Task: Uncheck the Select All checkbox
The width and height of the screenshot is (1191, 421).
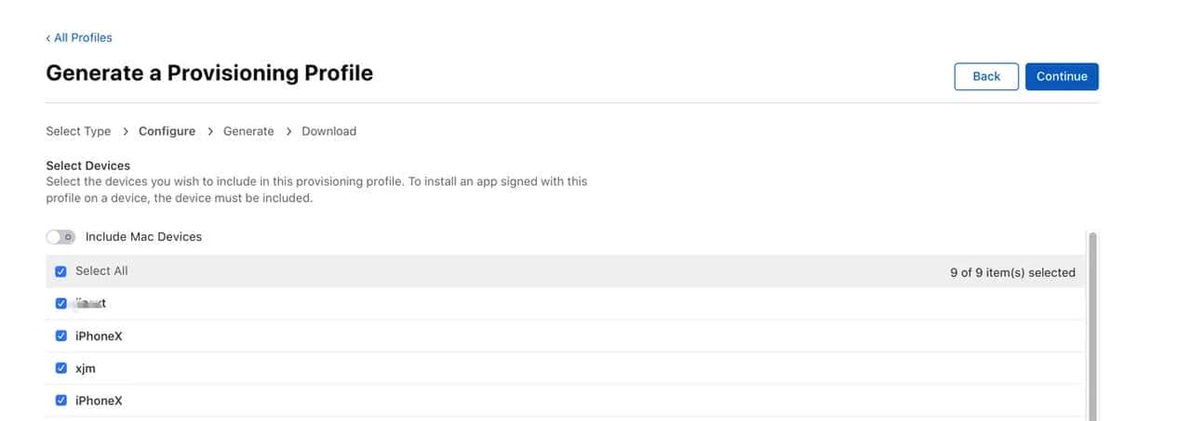Action: tap(61, 271)
